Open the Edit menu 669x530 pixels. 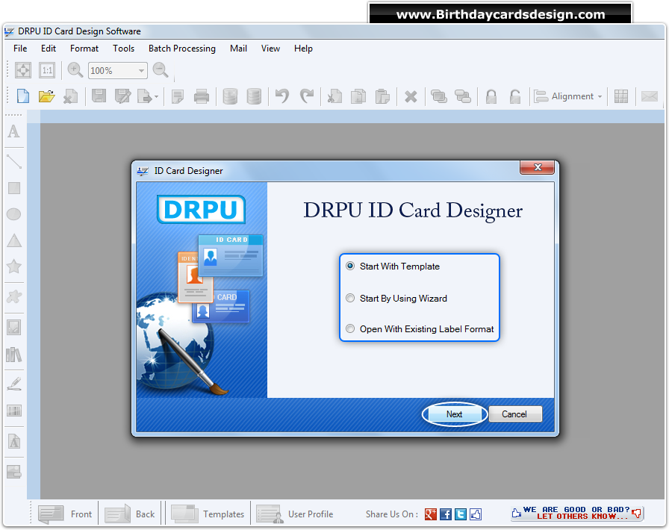(49, 49)
